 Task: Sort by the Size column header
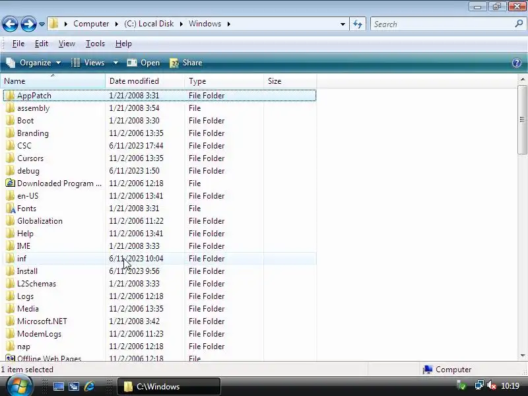pos(290,81)
